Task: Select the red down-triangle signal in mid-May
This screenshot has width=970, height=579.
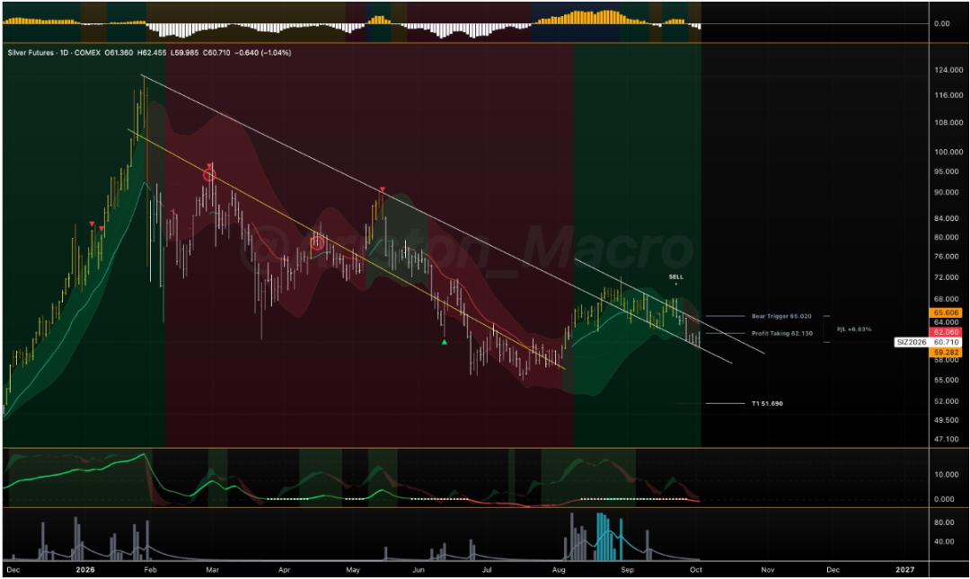Action: (383, 189)
